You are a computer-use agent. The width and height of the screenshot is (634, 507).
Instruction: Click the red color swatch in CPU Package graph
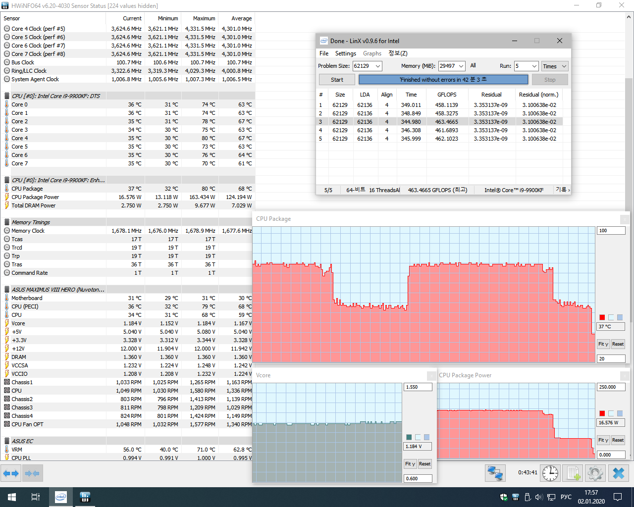602,317
